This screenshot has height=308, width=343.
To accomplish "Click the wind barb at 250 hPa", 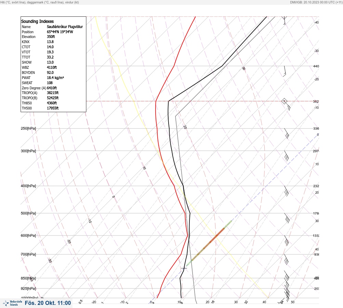I will tap(287, 133).
